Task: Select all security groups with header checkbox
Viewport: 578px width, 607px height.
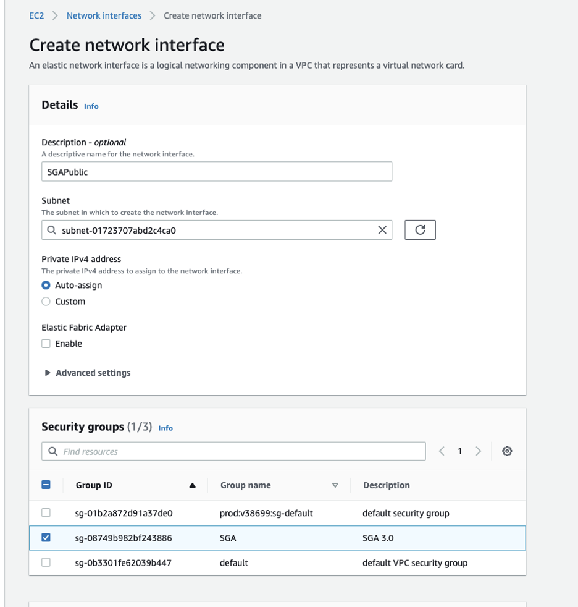Action: (x=46, y=485)
